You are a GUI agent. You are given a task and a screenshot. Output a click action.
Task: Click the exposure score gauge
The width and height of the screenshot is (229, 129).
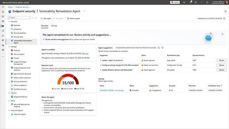(68, 80)
